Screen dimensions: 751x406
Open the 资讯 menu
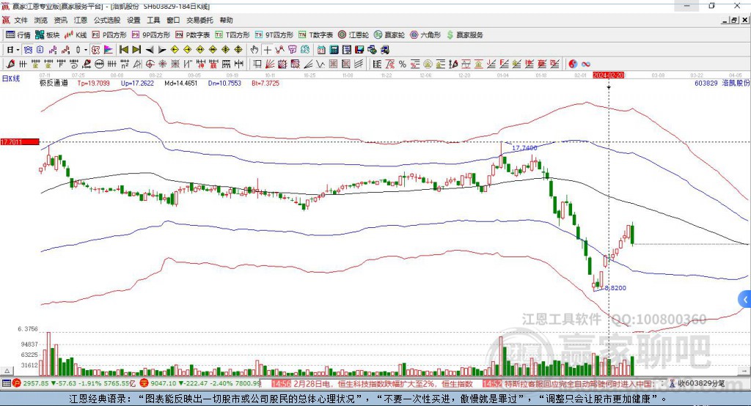[x=60, y=20]
